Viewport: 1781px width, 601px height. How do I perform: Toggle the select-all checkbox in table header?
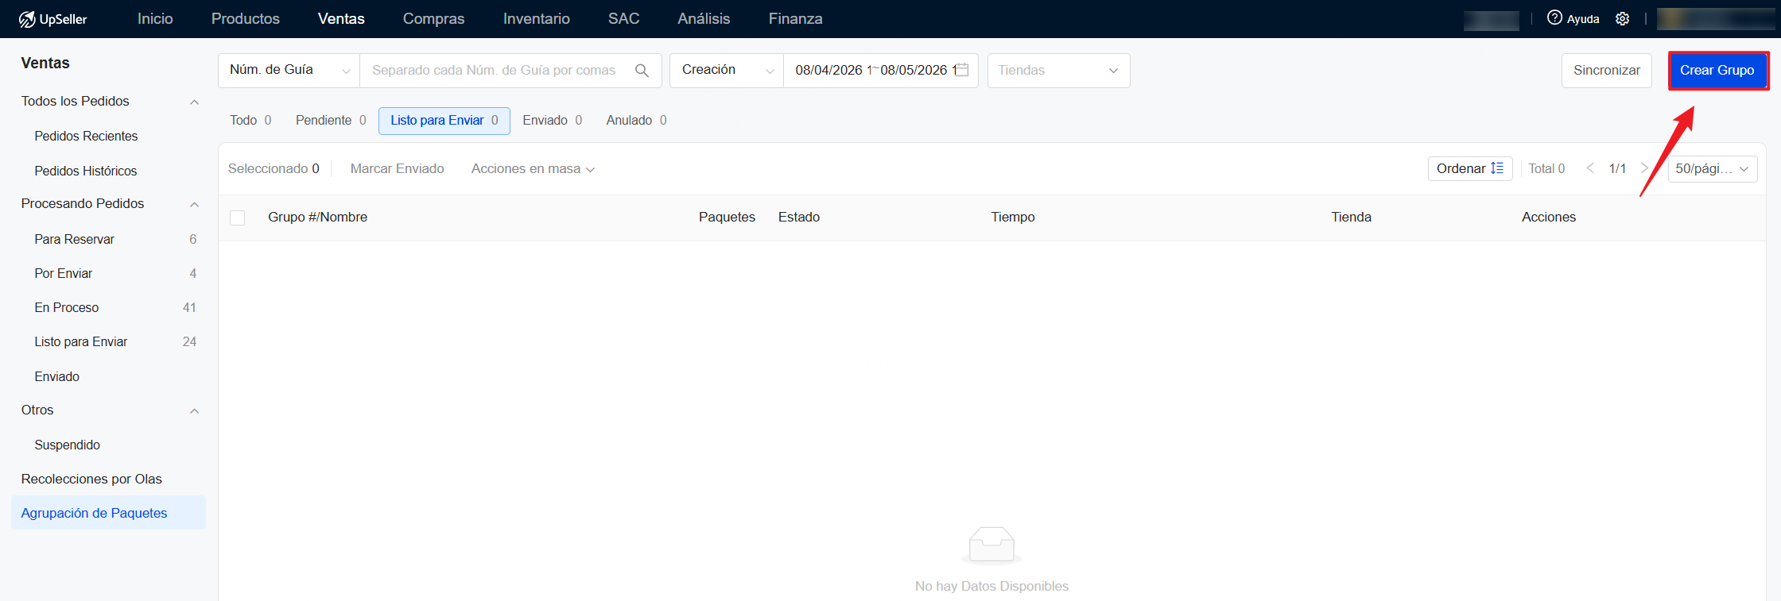point(237,218)
